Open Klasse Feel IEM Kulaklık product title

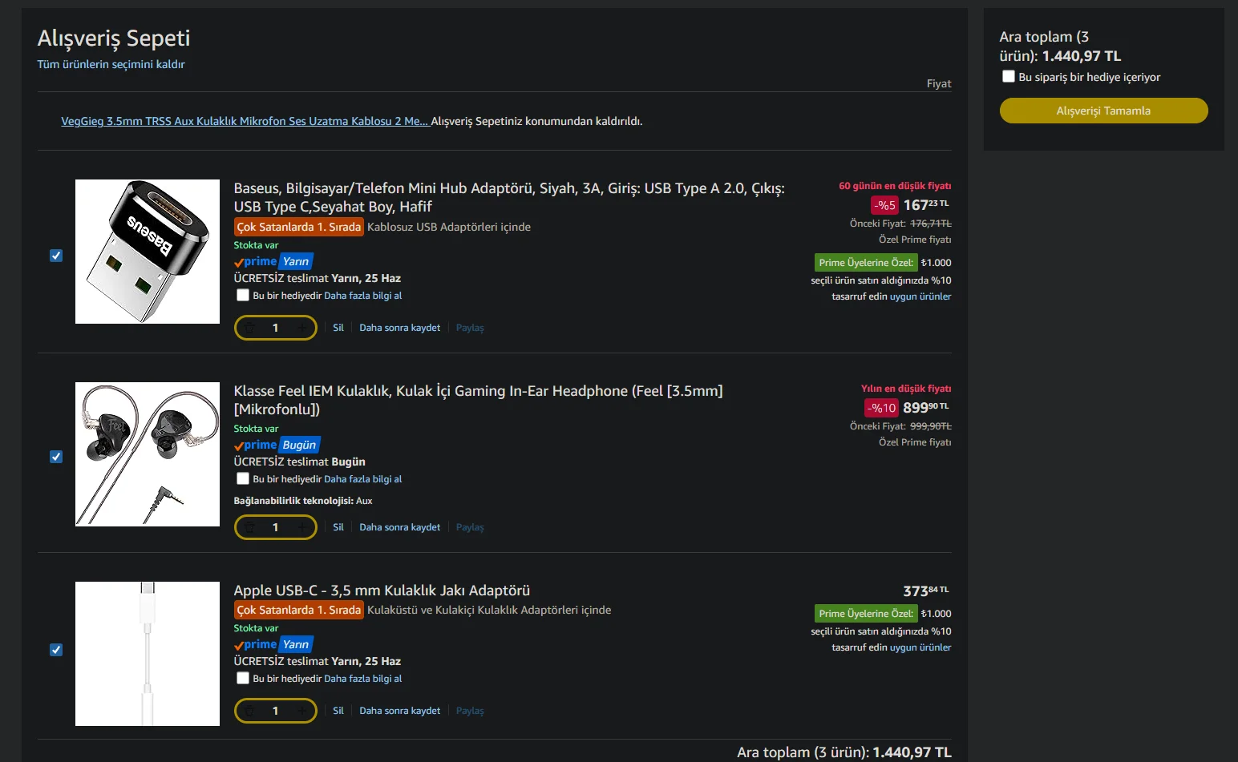pyautogui.click(x=478, y=400)
